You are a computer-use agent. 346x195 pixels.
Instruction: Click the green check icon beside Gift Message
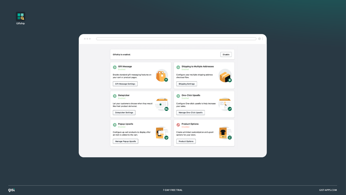[115, 67]
